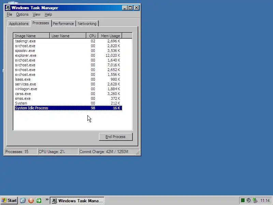Screen dimensions: 273x205
Task: Select the lsass.exe process
Action: (68, 79)
